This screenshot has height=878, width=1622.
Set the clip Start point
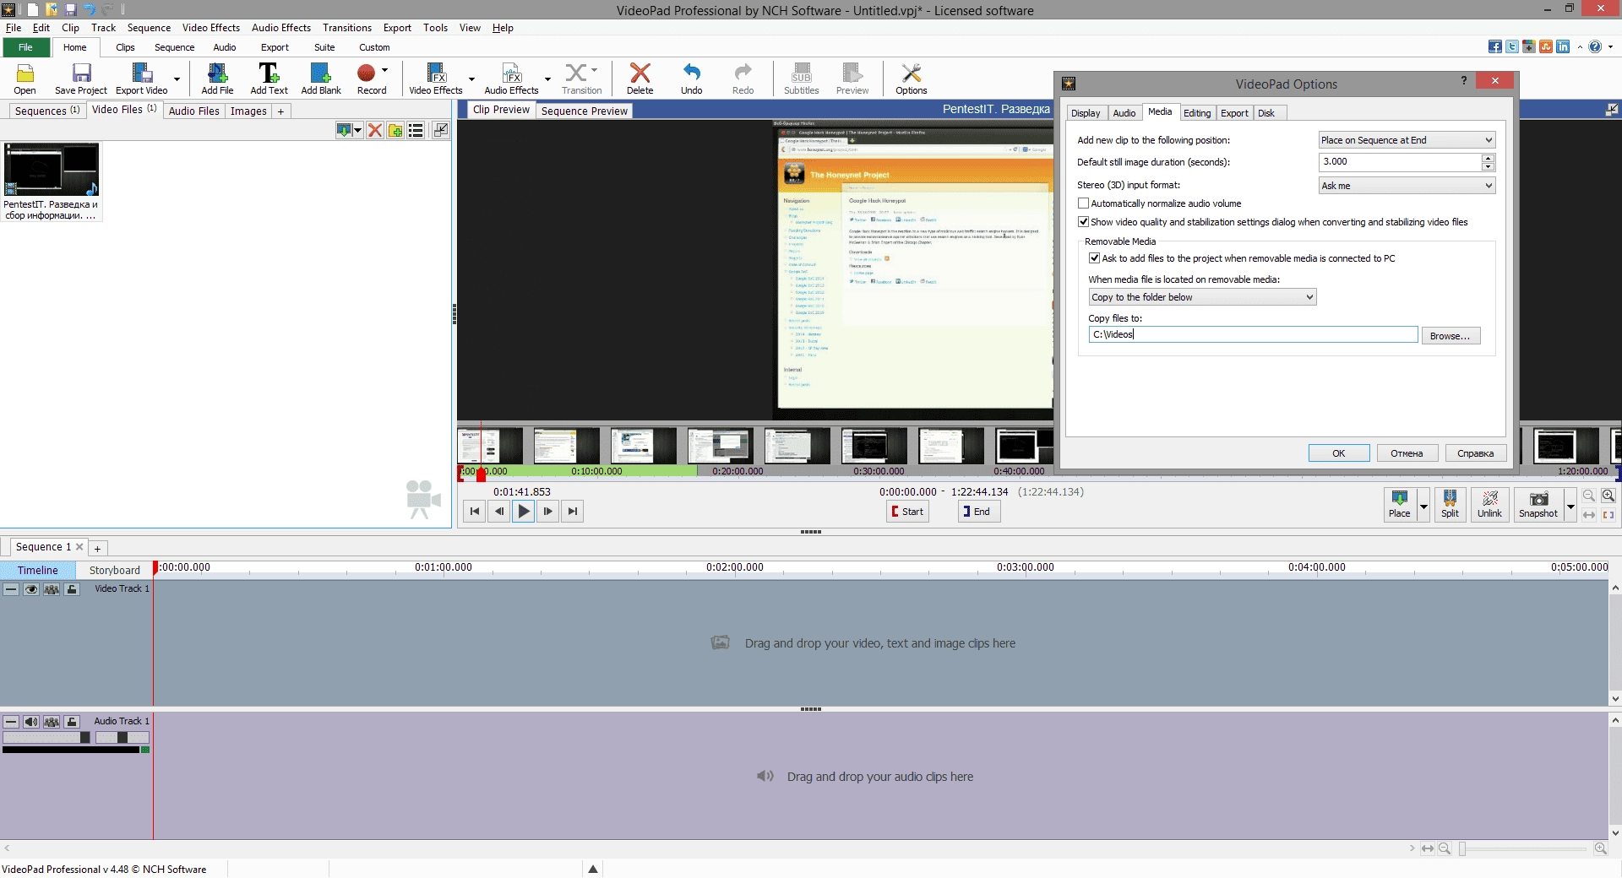(907, 511)
